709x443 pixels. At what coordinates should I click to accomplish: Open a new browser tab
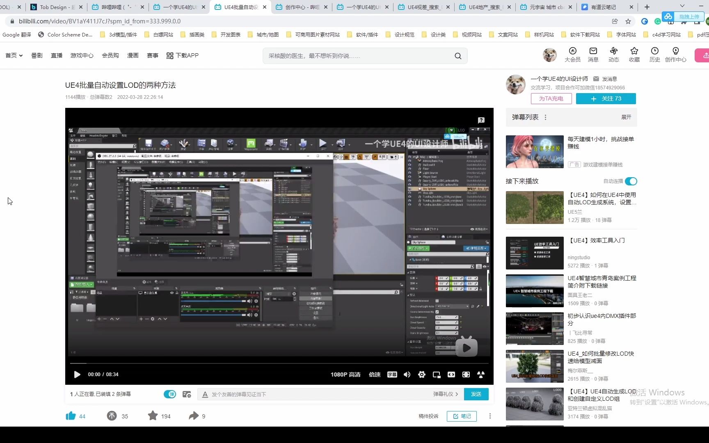coord(647,7)
